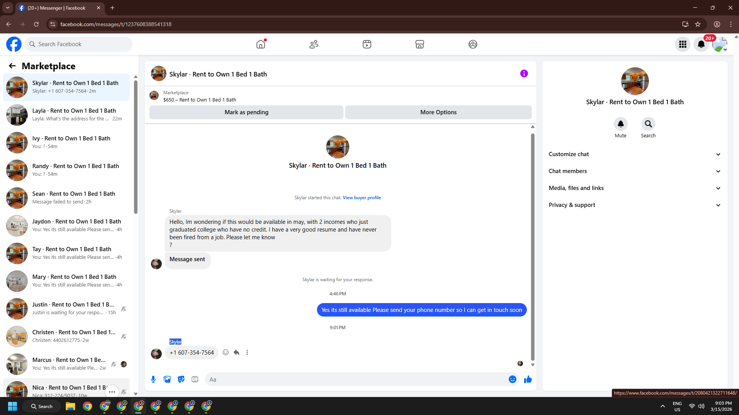Open the Reels video icon
Image resolution: width=739 pixels, height=415 pixels.
(367, 44)
